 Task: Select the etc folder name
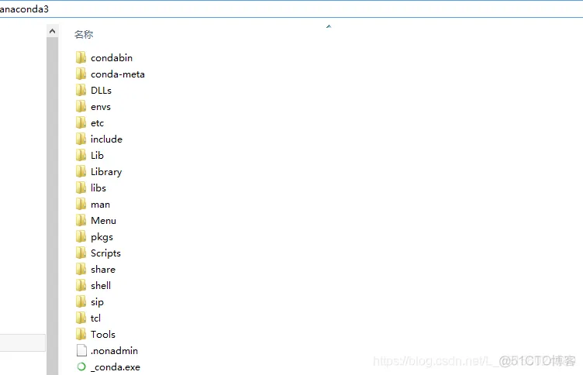pyautogui.click(x=98, y=123)
